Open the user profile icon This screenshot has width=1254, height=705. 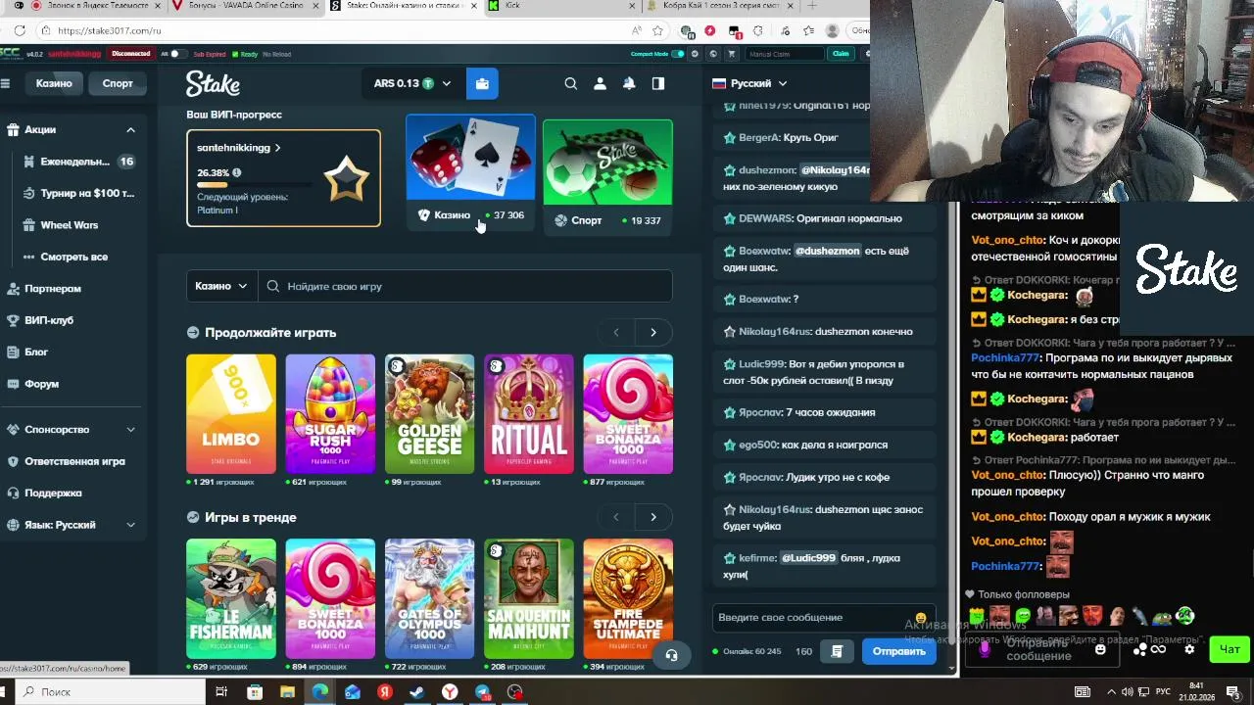coord(600,83)
